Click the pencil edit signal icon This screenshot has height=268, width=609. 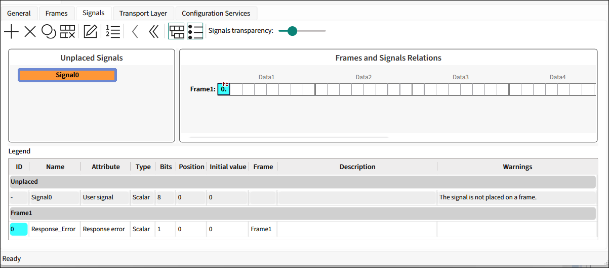click(x=90, y=32)
